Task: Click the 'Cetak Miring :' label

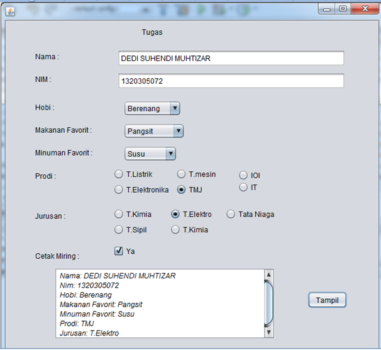Action: 57,256
